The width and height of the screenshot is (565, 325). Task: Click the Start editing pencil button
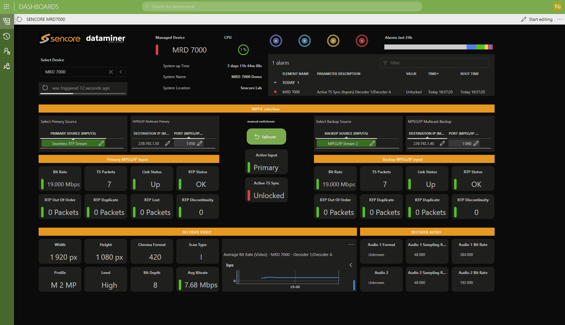[537, 19]
